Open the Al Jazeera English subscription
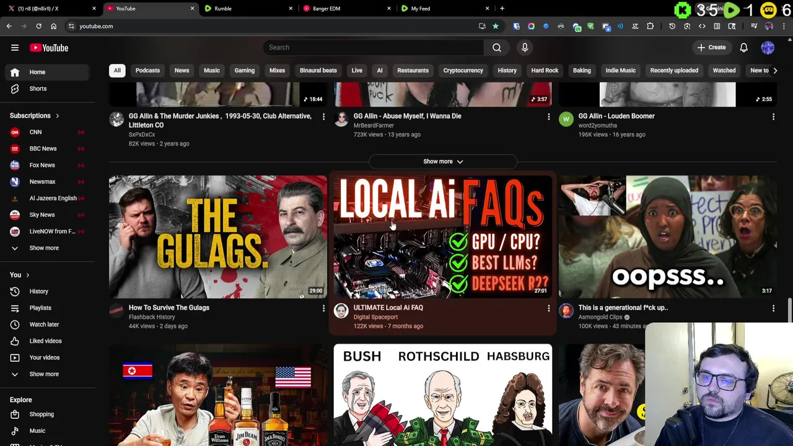This screenshot has height=446, width=793. point(47,198)
